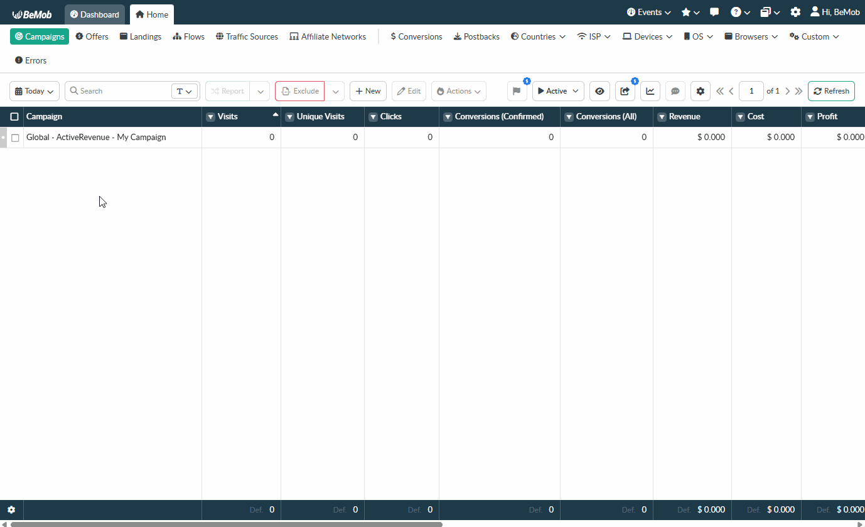The height and width of the screenshot is (527, 865).
Task: Open the chat icon in top bar
Action: pyautogui.click(x=714, y=13)
